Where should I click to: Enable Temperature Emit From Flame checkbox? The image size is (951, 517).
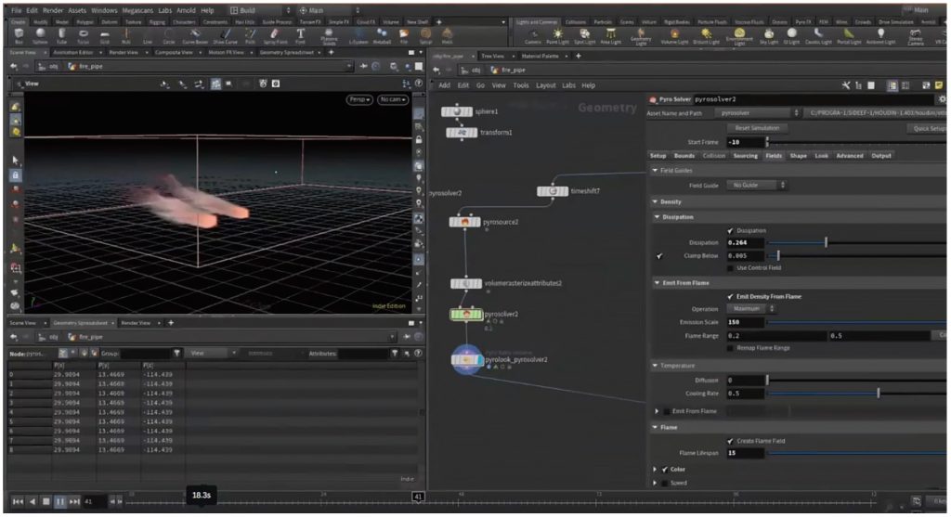667,411
